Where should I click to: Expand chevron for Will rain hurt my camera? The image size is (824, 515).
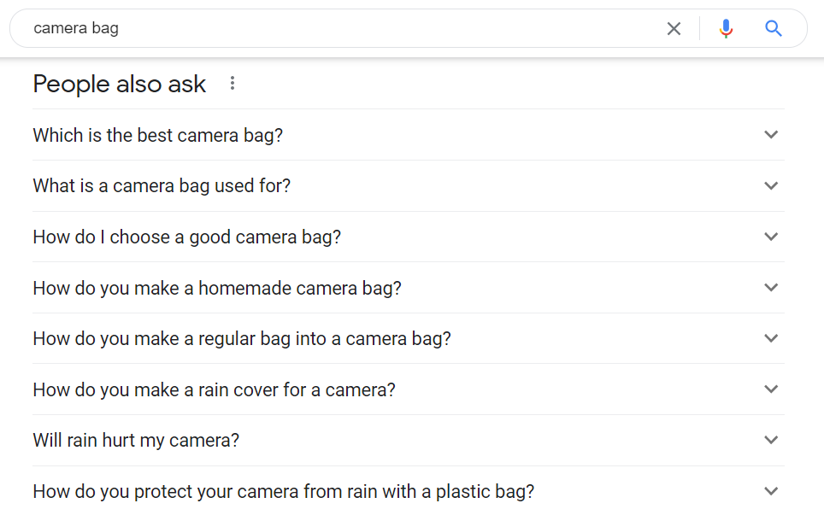771,440
